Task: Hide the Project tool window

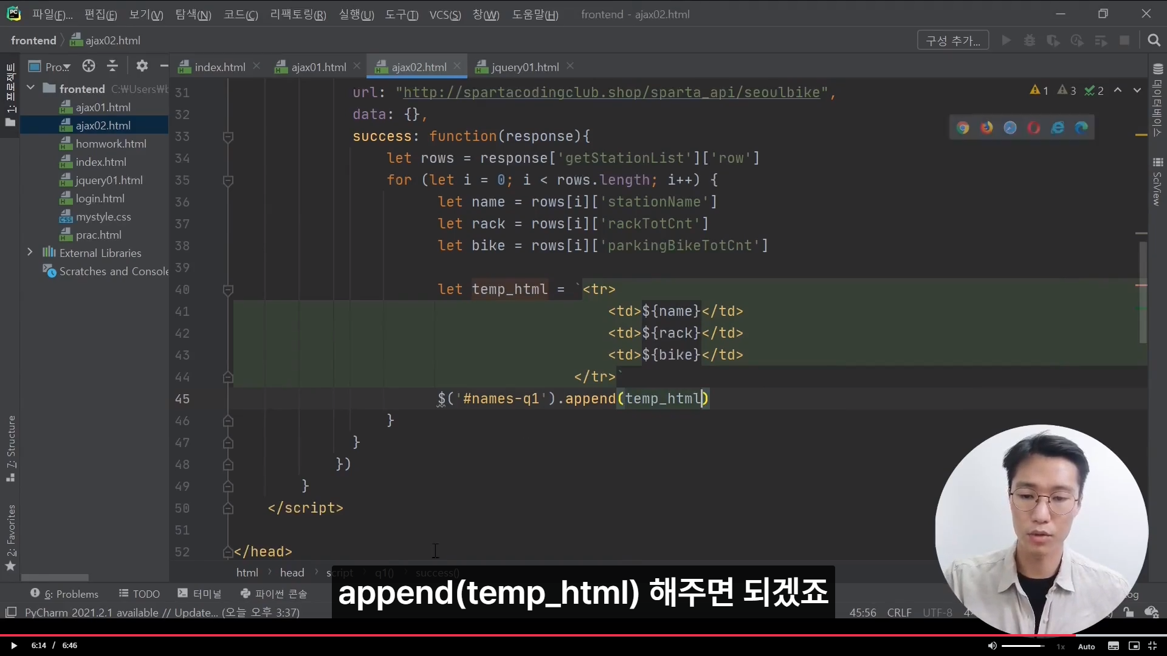Action: point(164,66)
